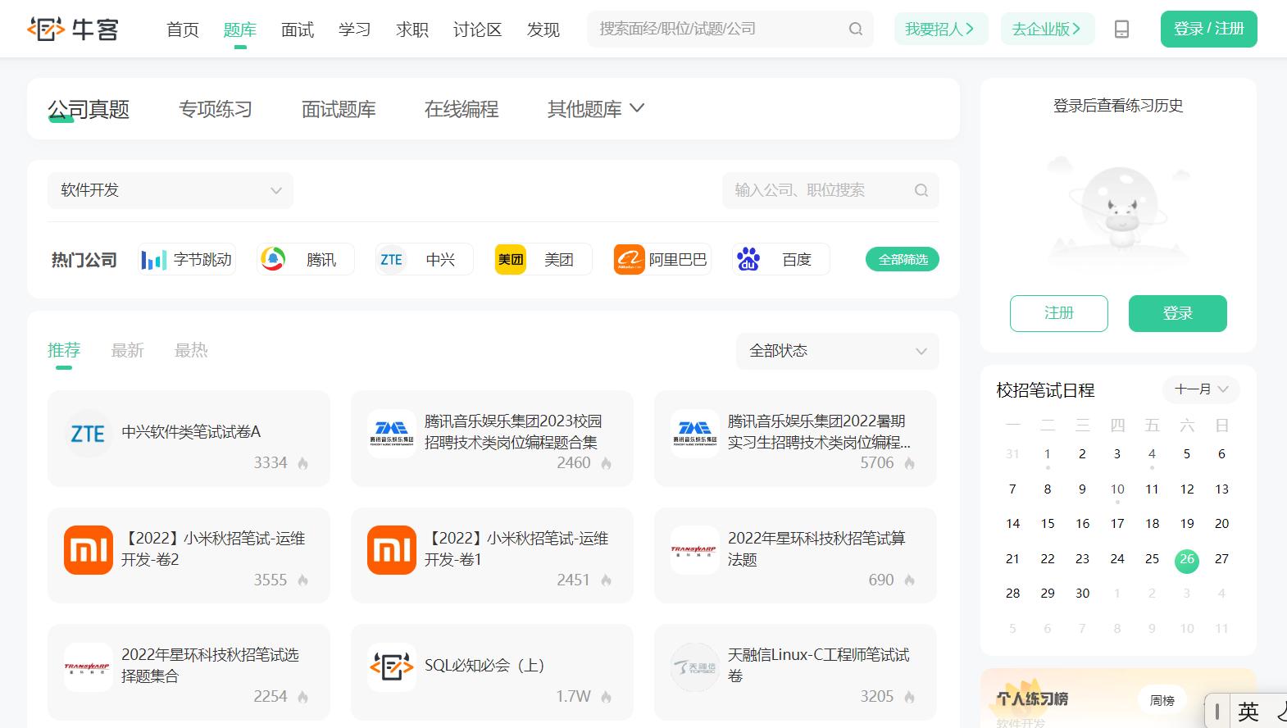The width and height of the screenshot is (1287, 728).
Task: Click ZTE logo on 中兴软件类笔试试卷A card
Action: point(88,433)
